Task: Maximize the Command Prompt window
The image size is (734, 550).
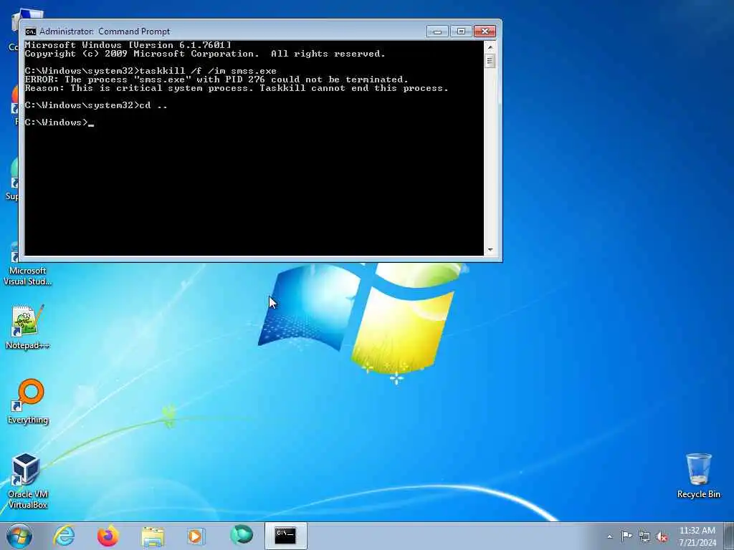Action: 461,32
